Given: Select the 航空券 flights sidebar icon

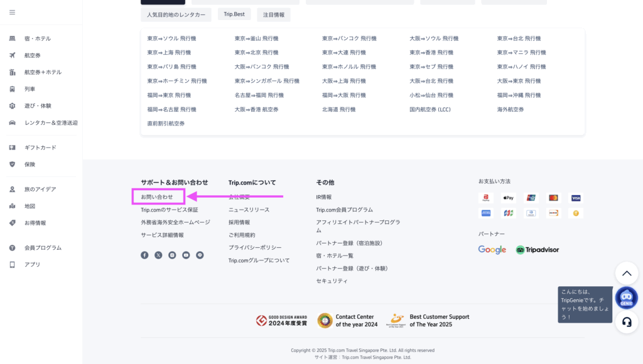Looking at the screenshot, I should tap(12, 55).
